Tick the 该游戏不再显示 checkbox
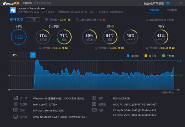Image resolution: width=185 pixels, height=127 pixels. pyautogui.click(x=142, y=3)
